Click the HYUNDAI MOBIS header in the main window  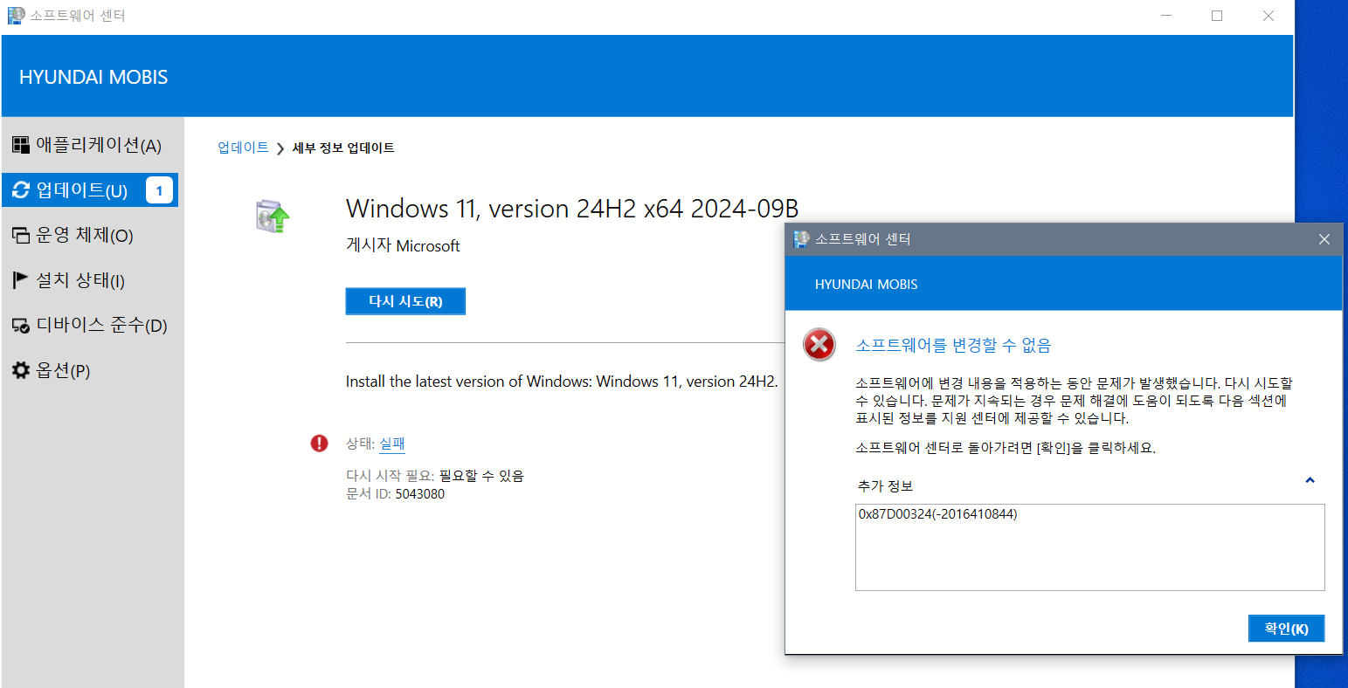coord(93,77)
